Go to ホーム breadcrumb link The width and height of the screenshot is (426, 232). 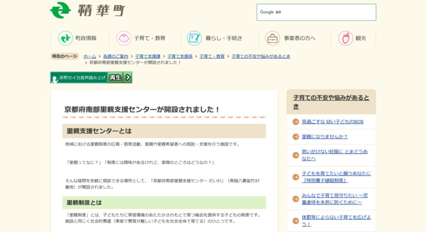tap(90, 56)
